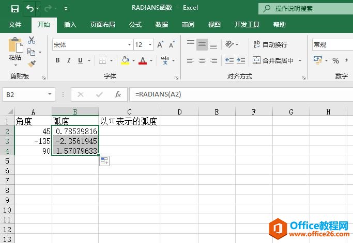Viewport: 353px width, 243px height.
Task: Click the Save icon in quick access toolbar
Action: [x=14, y=8]
